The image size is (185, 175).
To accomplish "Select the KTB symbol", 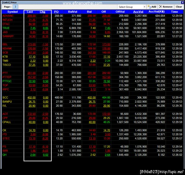I will [x=5, y=57].
